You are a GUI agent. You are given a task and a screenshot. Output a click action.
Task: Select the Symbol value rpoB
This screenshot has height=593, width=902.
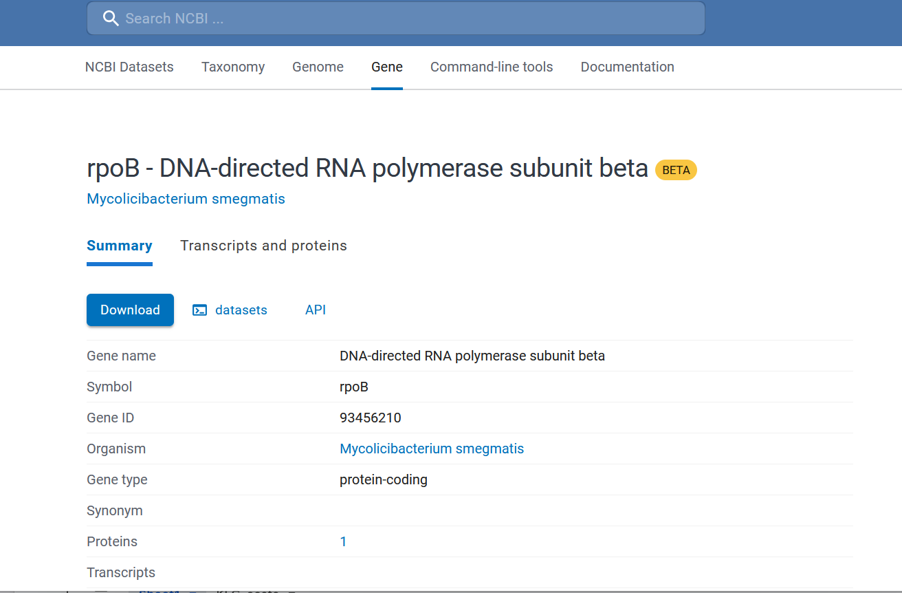click(x=354, y=387)
